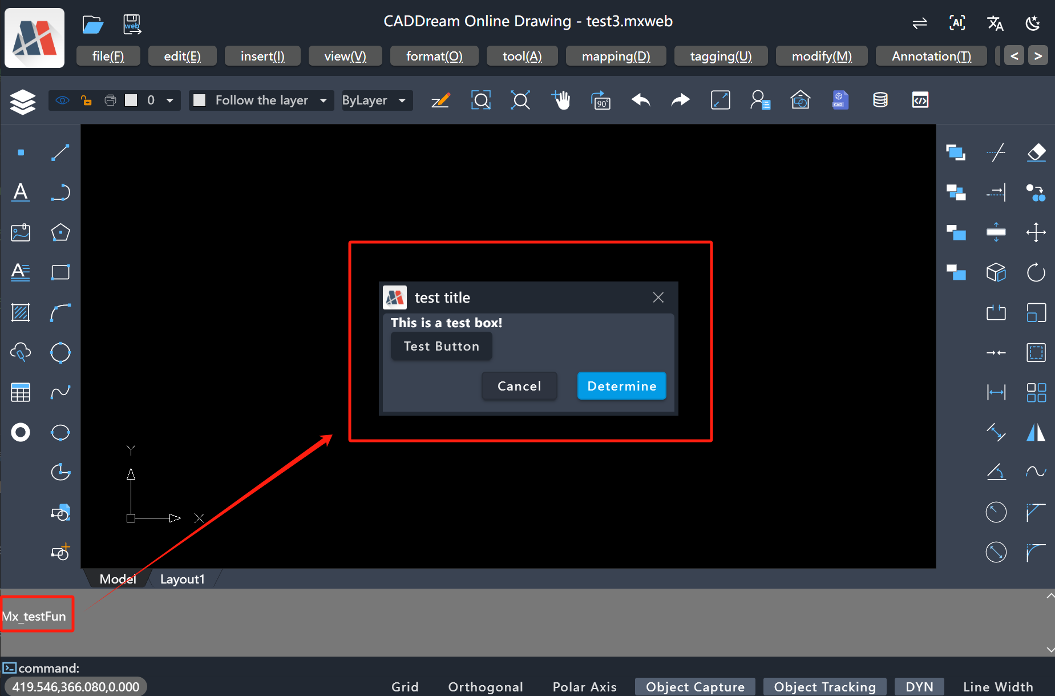Select the text tool A icon
This screenshot has width=1055, height=696.
(21, 192)
